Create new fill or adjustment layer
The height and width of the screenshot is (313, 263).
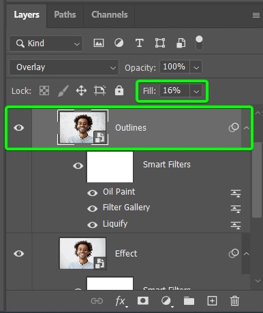click(x=167, y=301)
